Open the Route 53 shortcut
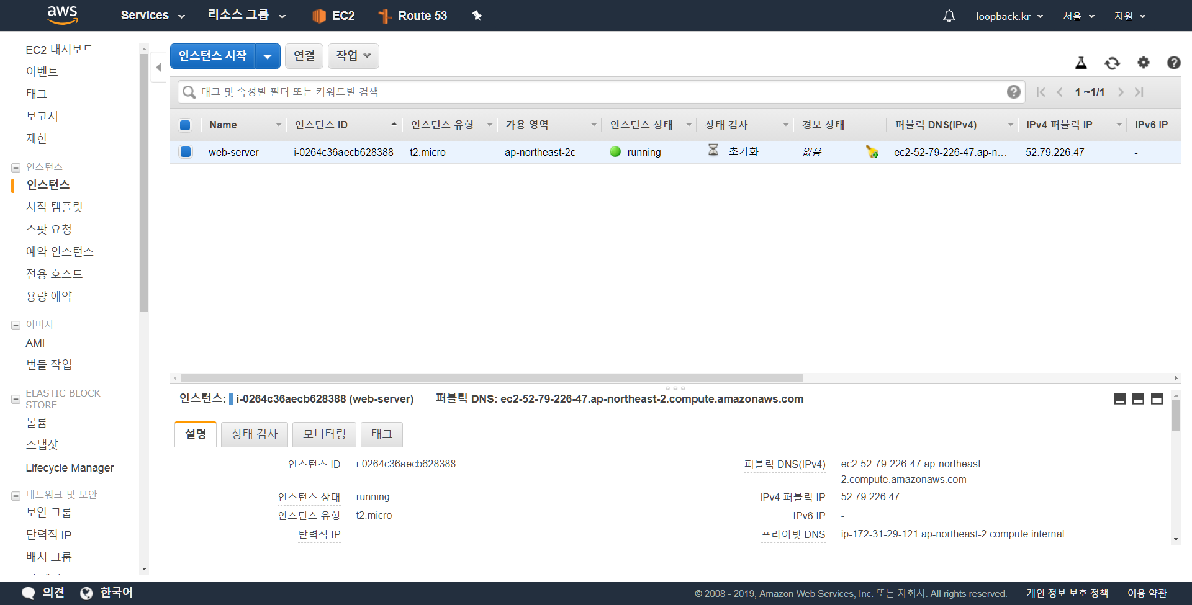Viewport: 1192px width, 605px height. (x=413, y=16)
